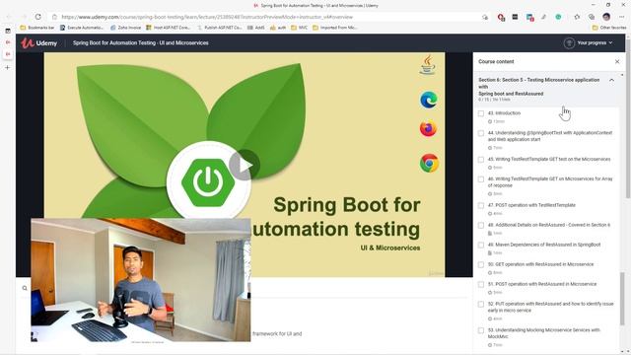Image resolution: width=631 pixels, height=355 pixels.
Task: Open lecture 52 PUT operation with RestAssured
Action: pos(550,307)
